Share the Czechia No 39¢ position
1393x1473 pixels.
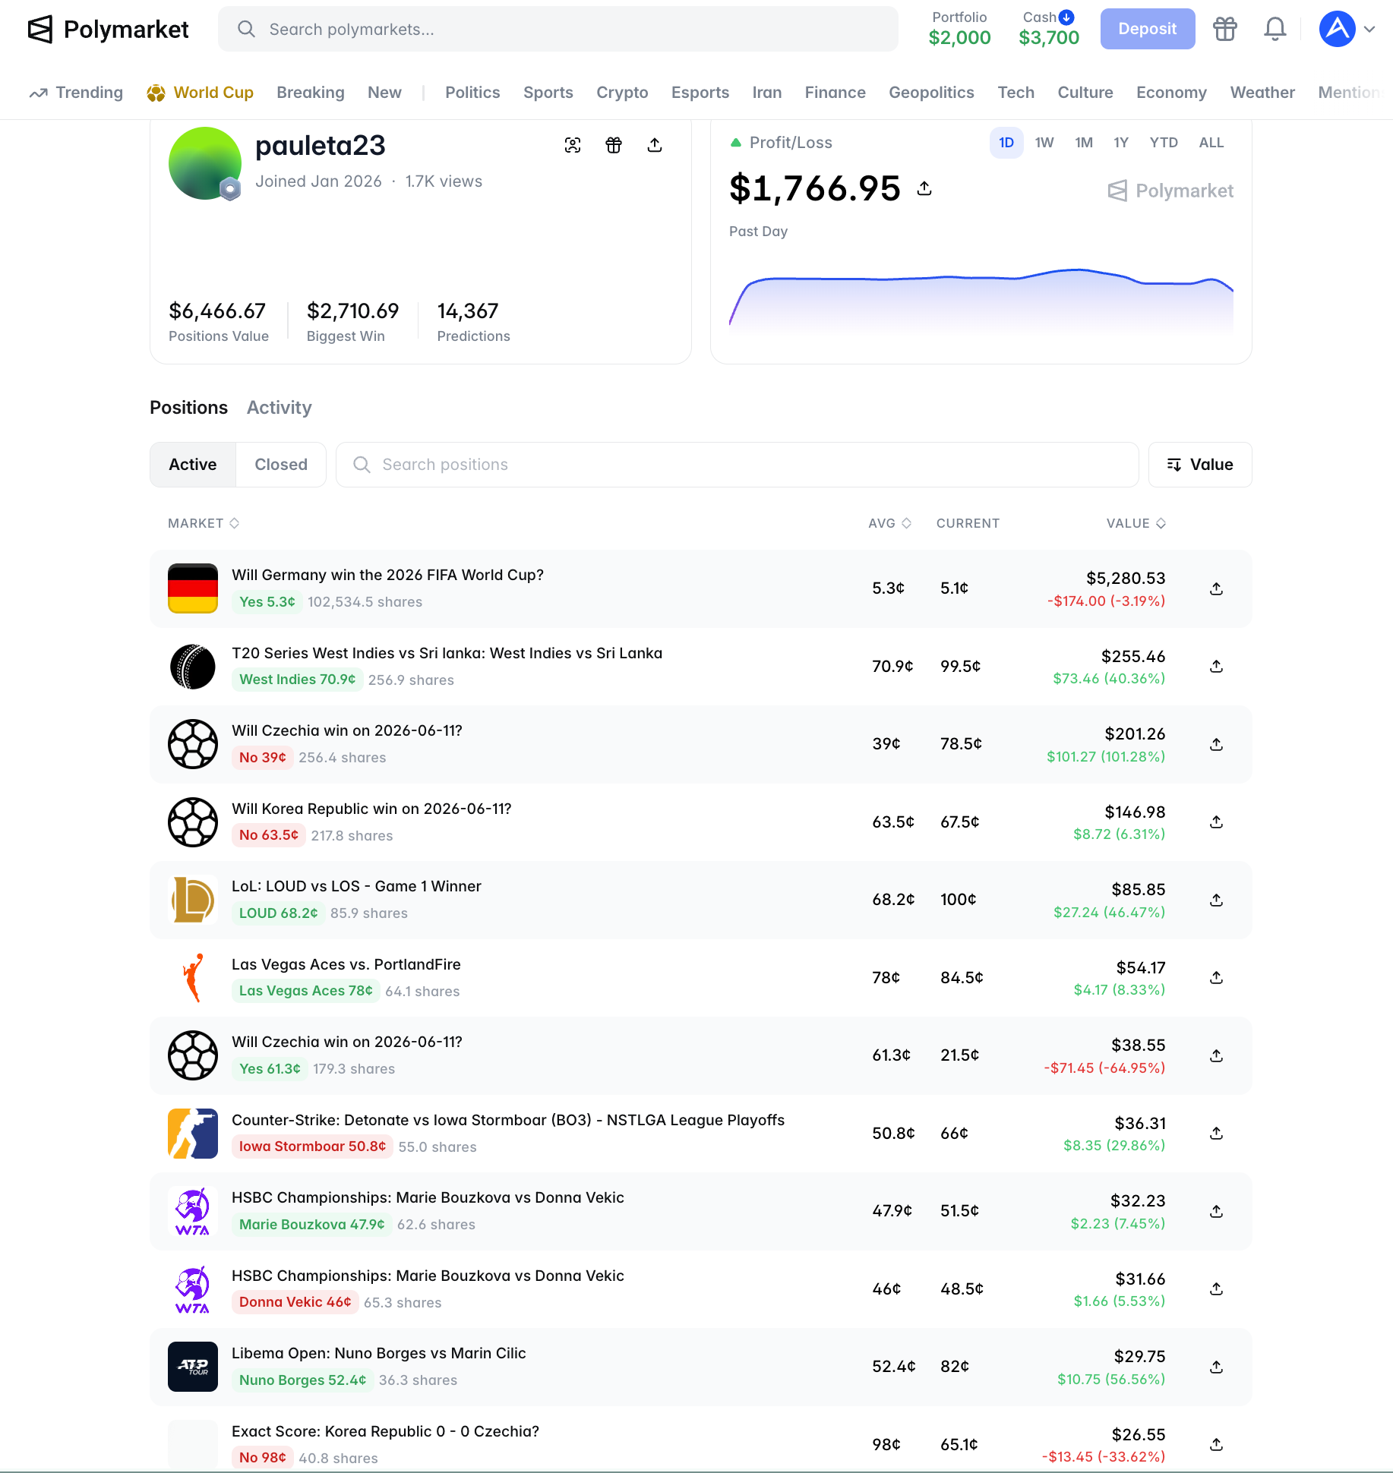[x=1216, y=744]
